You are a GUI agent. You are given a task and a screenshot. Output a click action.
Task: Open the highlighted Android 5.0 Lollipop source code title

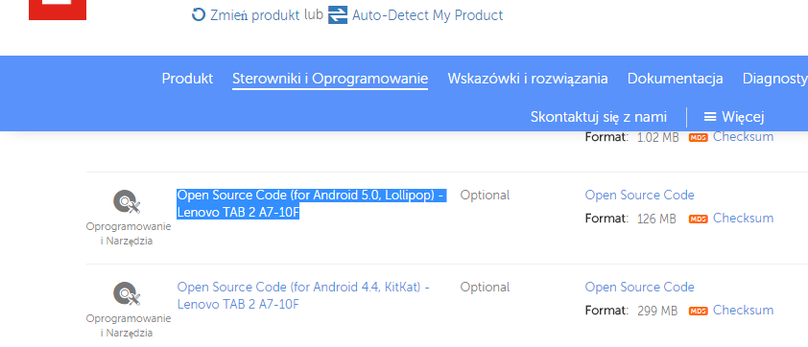point(311,204)
